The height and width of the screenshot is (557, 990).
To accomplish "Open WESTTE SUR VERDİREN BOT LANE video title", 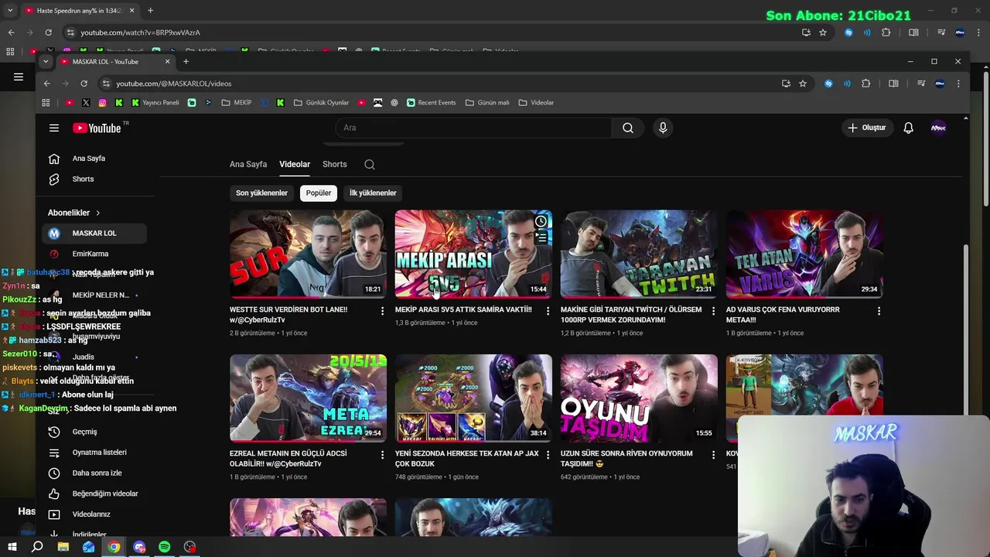I will point(288,314).
